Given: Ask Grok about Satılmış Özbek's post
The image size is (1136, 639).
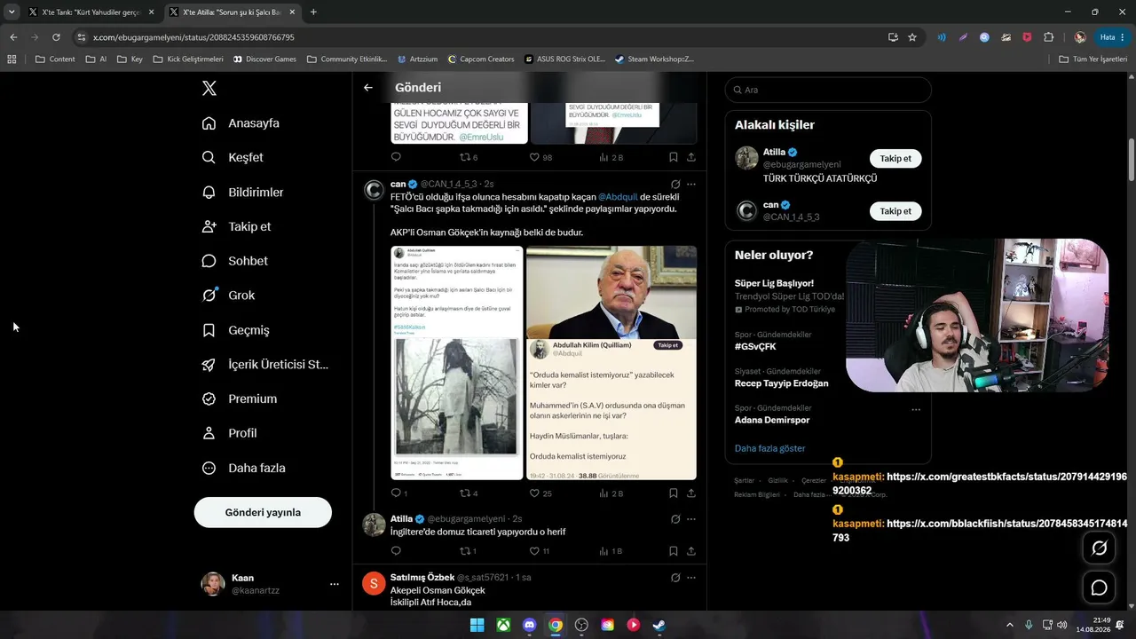Looking at the screenshot, I should pos(675,578).
